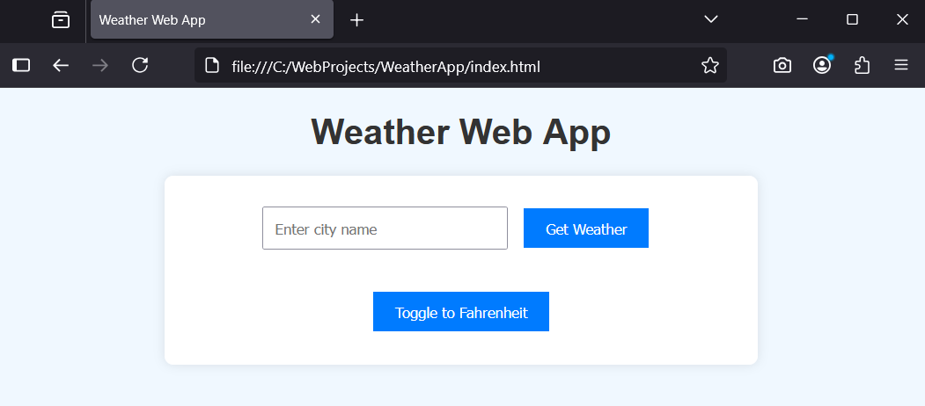View site information page icon in address bar
Image resolution: width=925 pixels, height=406 pixels.
point(211,65)
